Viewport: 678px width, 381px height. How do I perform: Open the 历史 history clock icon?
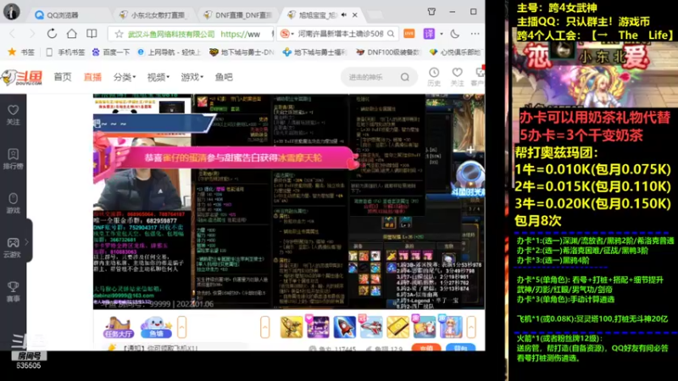[434, 77]
